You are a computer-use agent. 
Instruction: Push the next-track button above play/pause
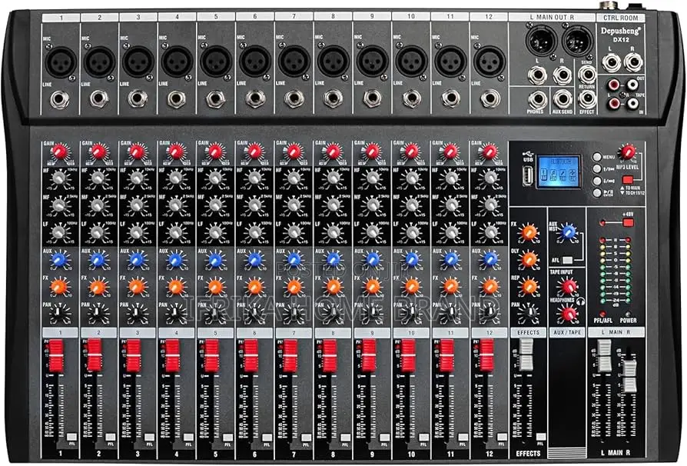[x=597, y=181]
